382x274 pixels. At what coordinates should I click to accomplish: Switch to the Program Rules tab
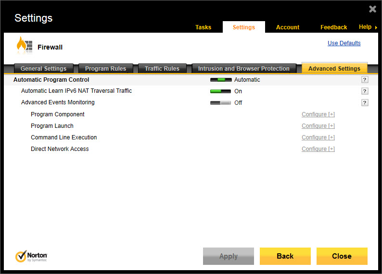pos(105,69)
